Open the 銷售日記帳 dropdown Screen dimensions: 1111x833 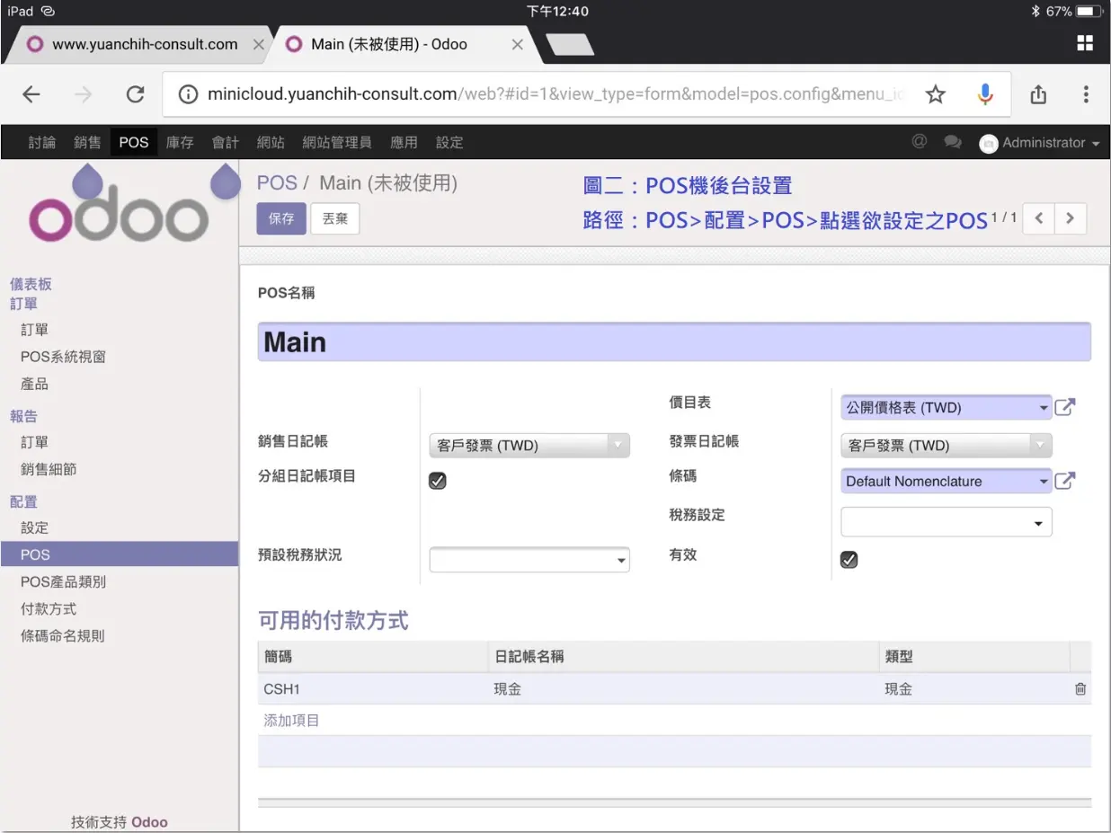tap(529, 446)
